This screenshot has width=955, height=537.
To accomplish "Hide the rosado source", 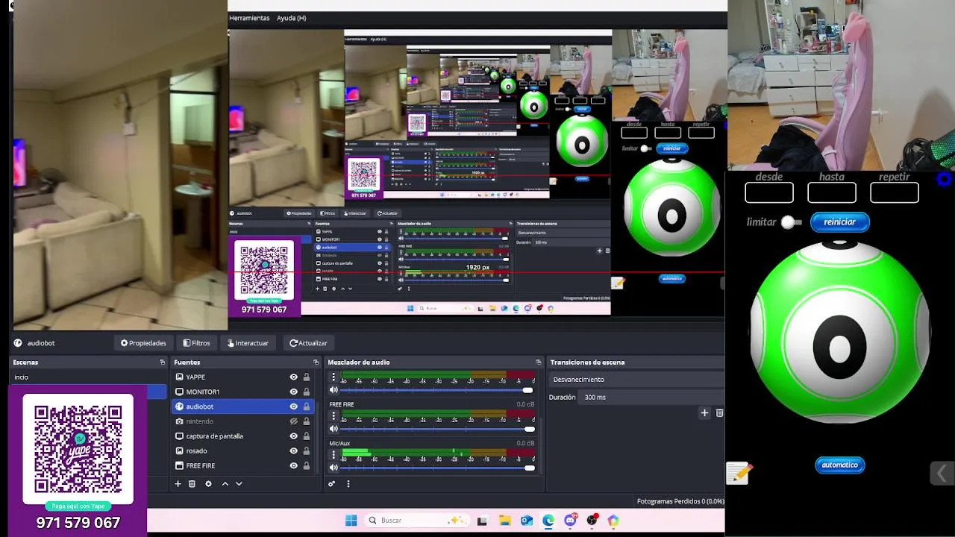I will tap(294, 450).
